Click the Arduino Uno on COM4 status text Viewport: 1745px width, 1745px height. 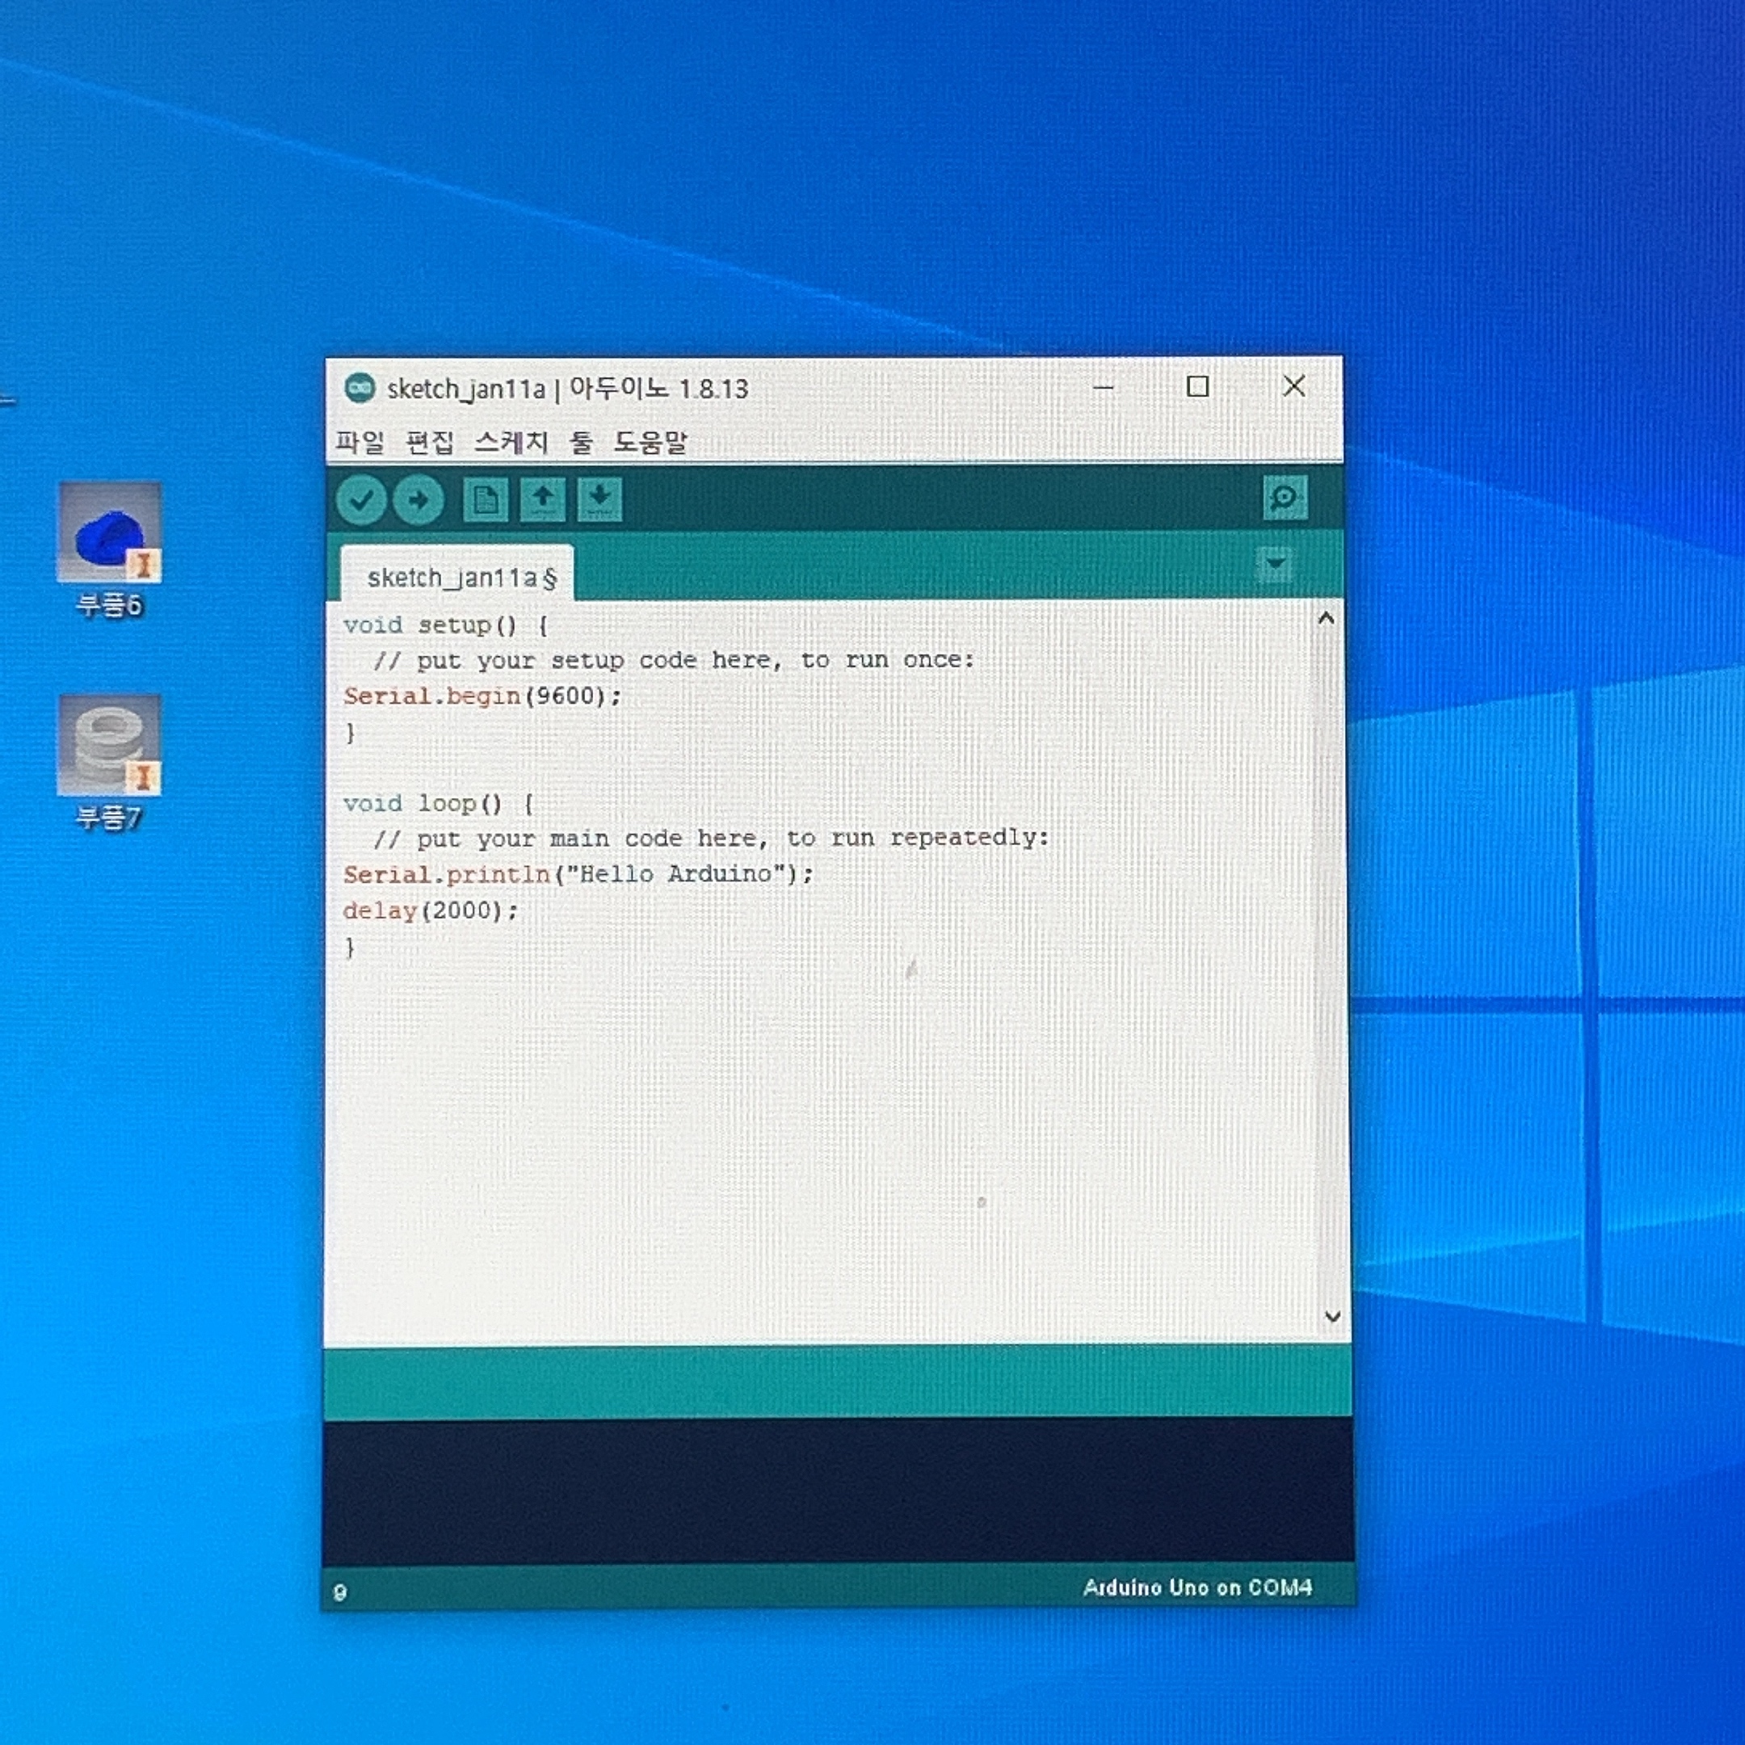click(x=1196, y=1587)
